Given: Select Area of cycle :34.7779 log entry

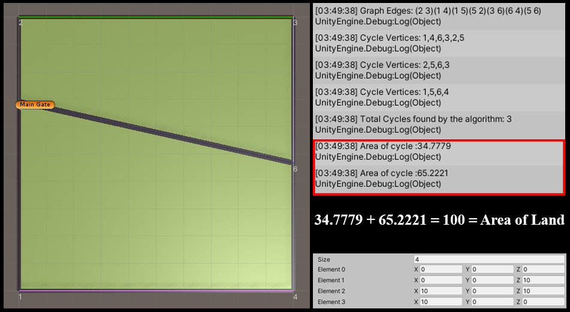Looking at the screenshot, I should (x=438, y=151).
